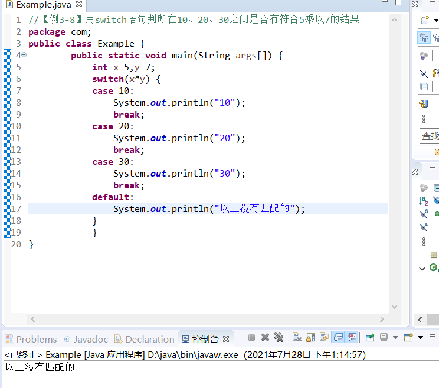Remove launch with single gray X icon
Screen dimensions: 439x388
point(265,338)
